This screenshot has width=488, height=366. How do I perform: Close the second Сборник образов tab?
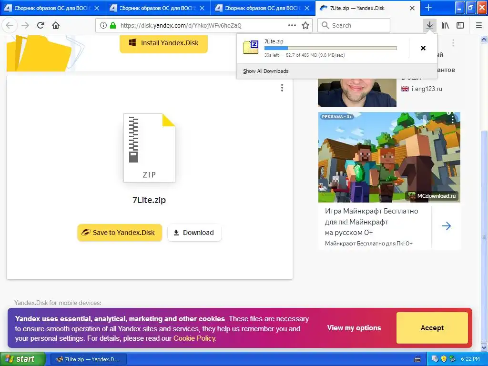(x=202, y=8)
